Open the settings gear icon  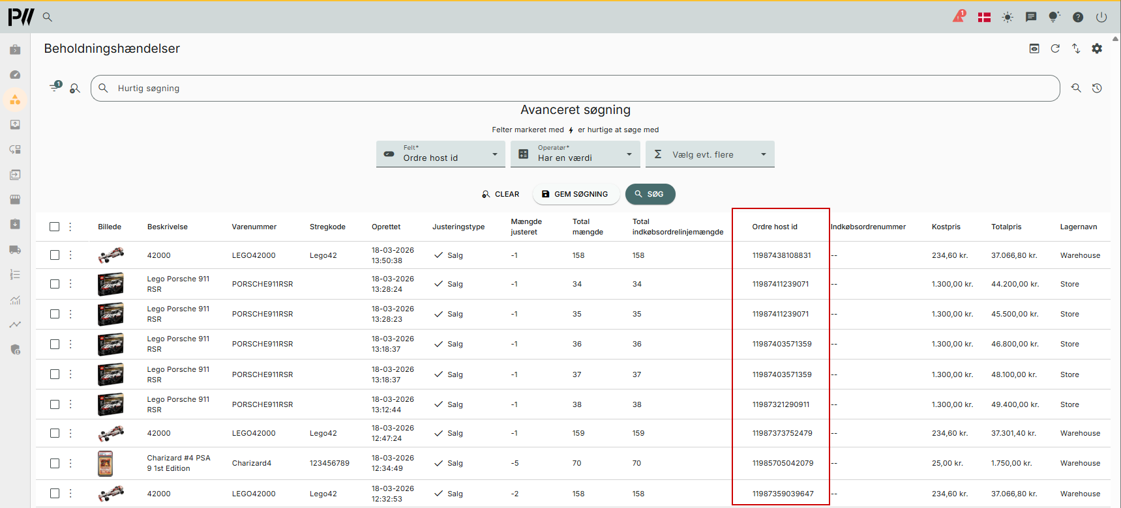[1097, 49]
